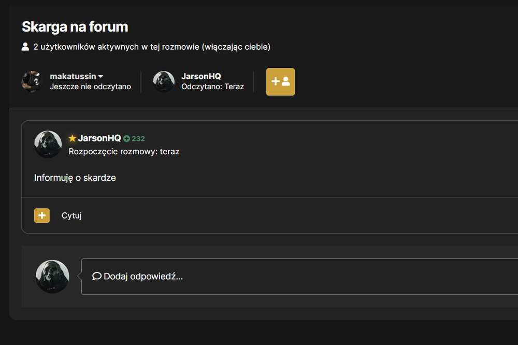Click the speech bubble icon in reply field
Screen dimensions: 518x345
coord(96,276)
